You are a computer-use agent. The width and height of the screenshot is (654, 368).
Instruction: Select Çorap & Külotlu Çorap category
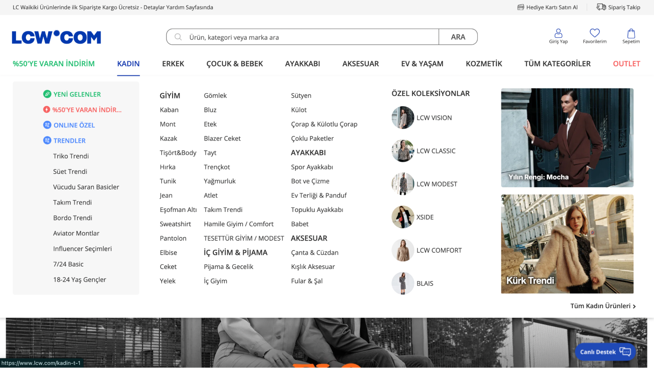(324, 124)
